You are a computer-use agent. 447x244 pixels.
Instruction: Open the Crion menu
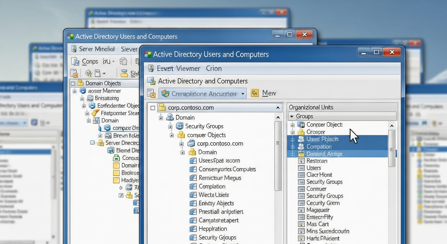(x=214, y=68)
